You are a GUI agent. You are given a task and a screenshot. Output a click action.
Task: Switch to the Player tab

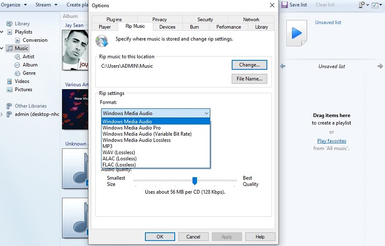point(105,27)
